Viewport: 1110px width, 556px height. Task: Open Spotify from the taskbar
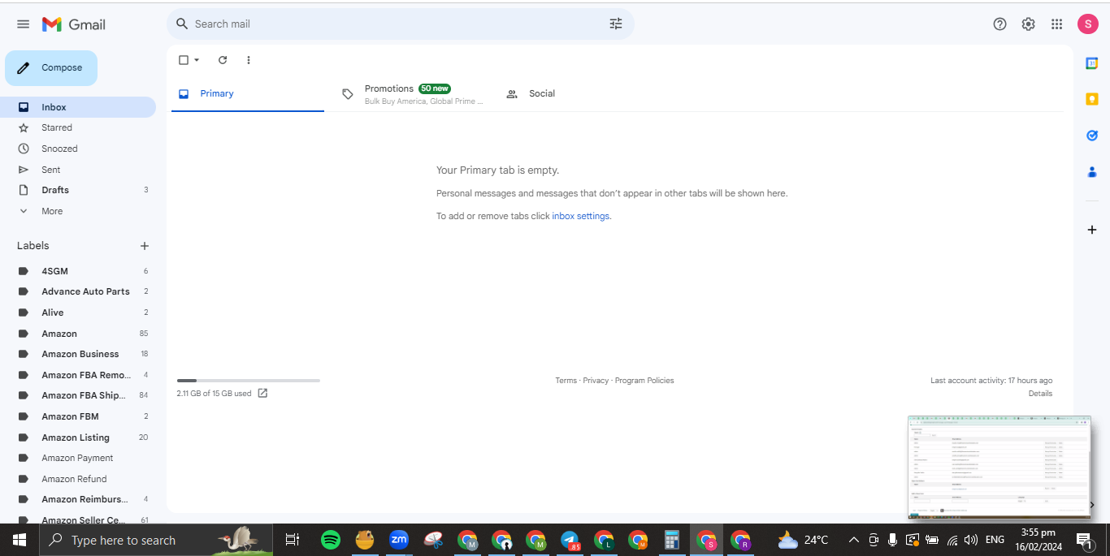331,540
